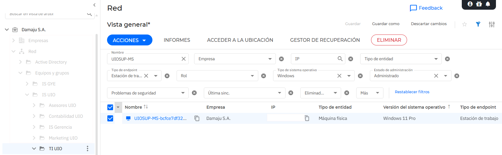This screenshot has width=502, height=155.
Task: Open three-dot menu for TI UIO
Action: 87,149
